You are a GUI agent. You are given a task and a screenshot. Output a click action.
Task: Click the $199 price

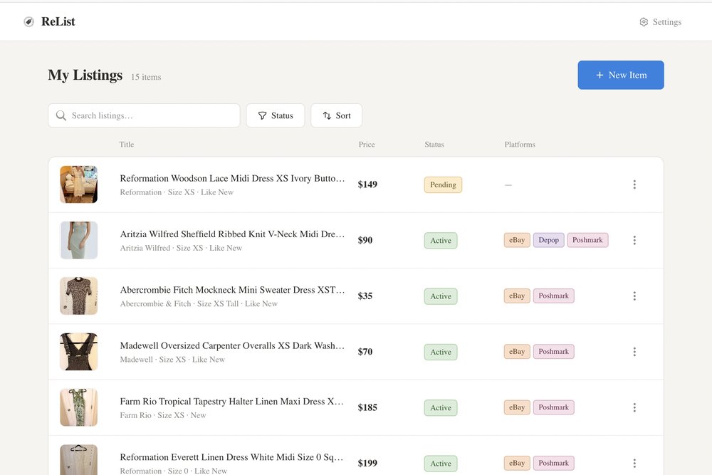point(367,463)
